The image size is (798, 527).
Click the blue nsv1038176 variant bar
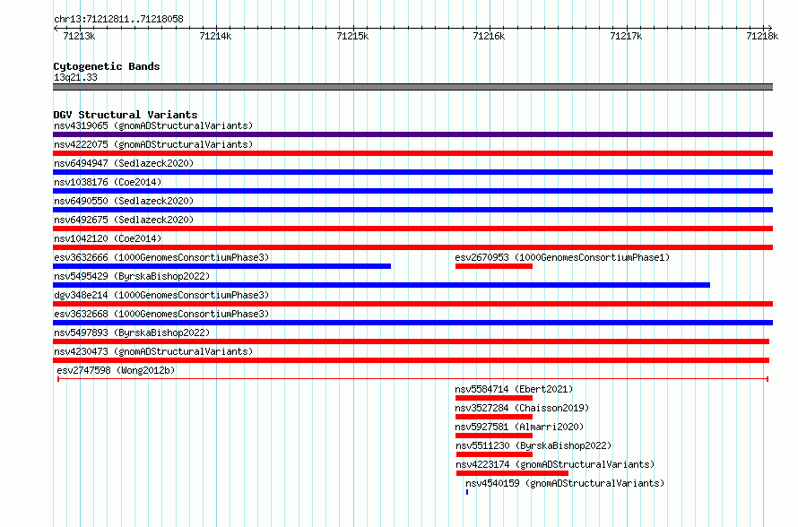[x=412, y=191]
